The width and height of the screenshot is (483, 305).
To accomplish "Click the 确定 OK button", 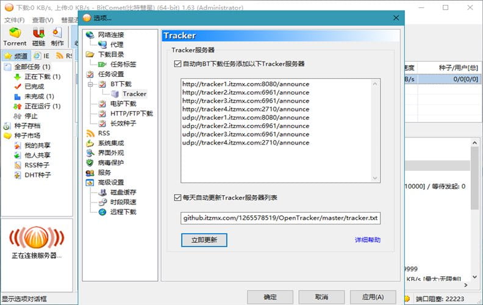I will pyautogui.click(x=270, y=297).
